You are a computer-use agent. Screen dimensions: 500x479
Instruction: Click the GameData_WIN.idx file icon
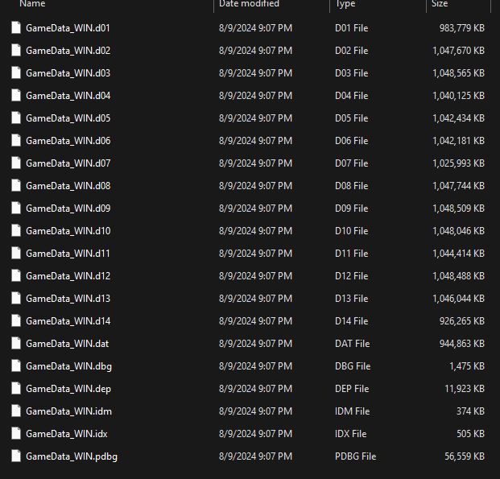tap(16, 434)
